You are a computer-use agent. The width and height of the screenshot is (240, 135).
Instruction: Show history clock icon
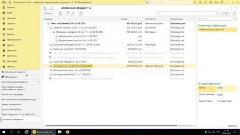coord(200,2)
